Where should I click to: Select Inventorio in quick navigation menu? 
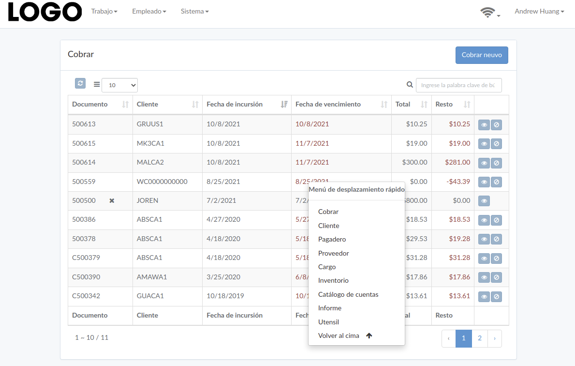coord(333,280)
